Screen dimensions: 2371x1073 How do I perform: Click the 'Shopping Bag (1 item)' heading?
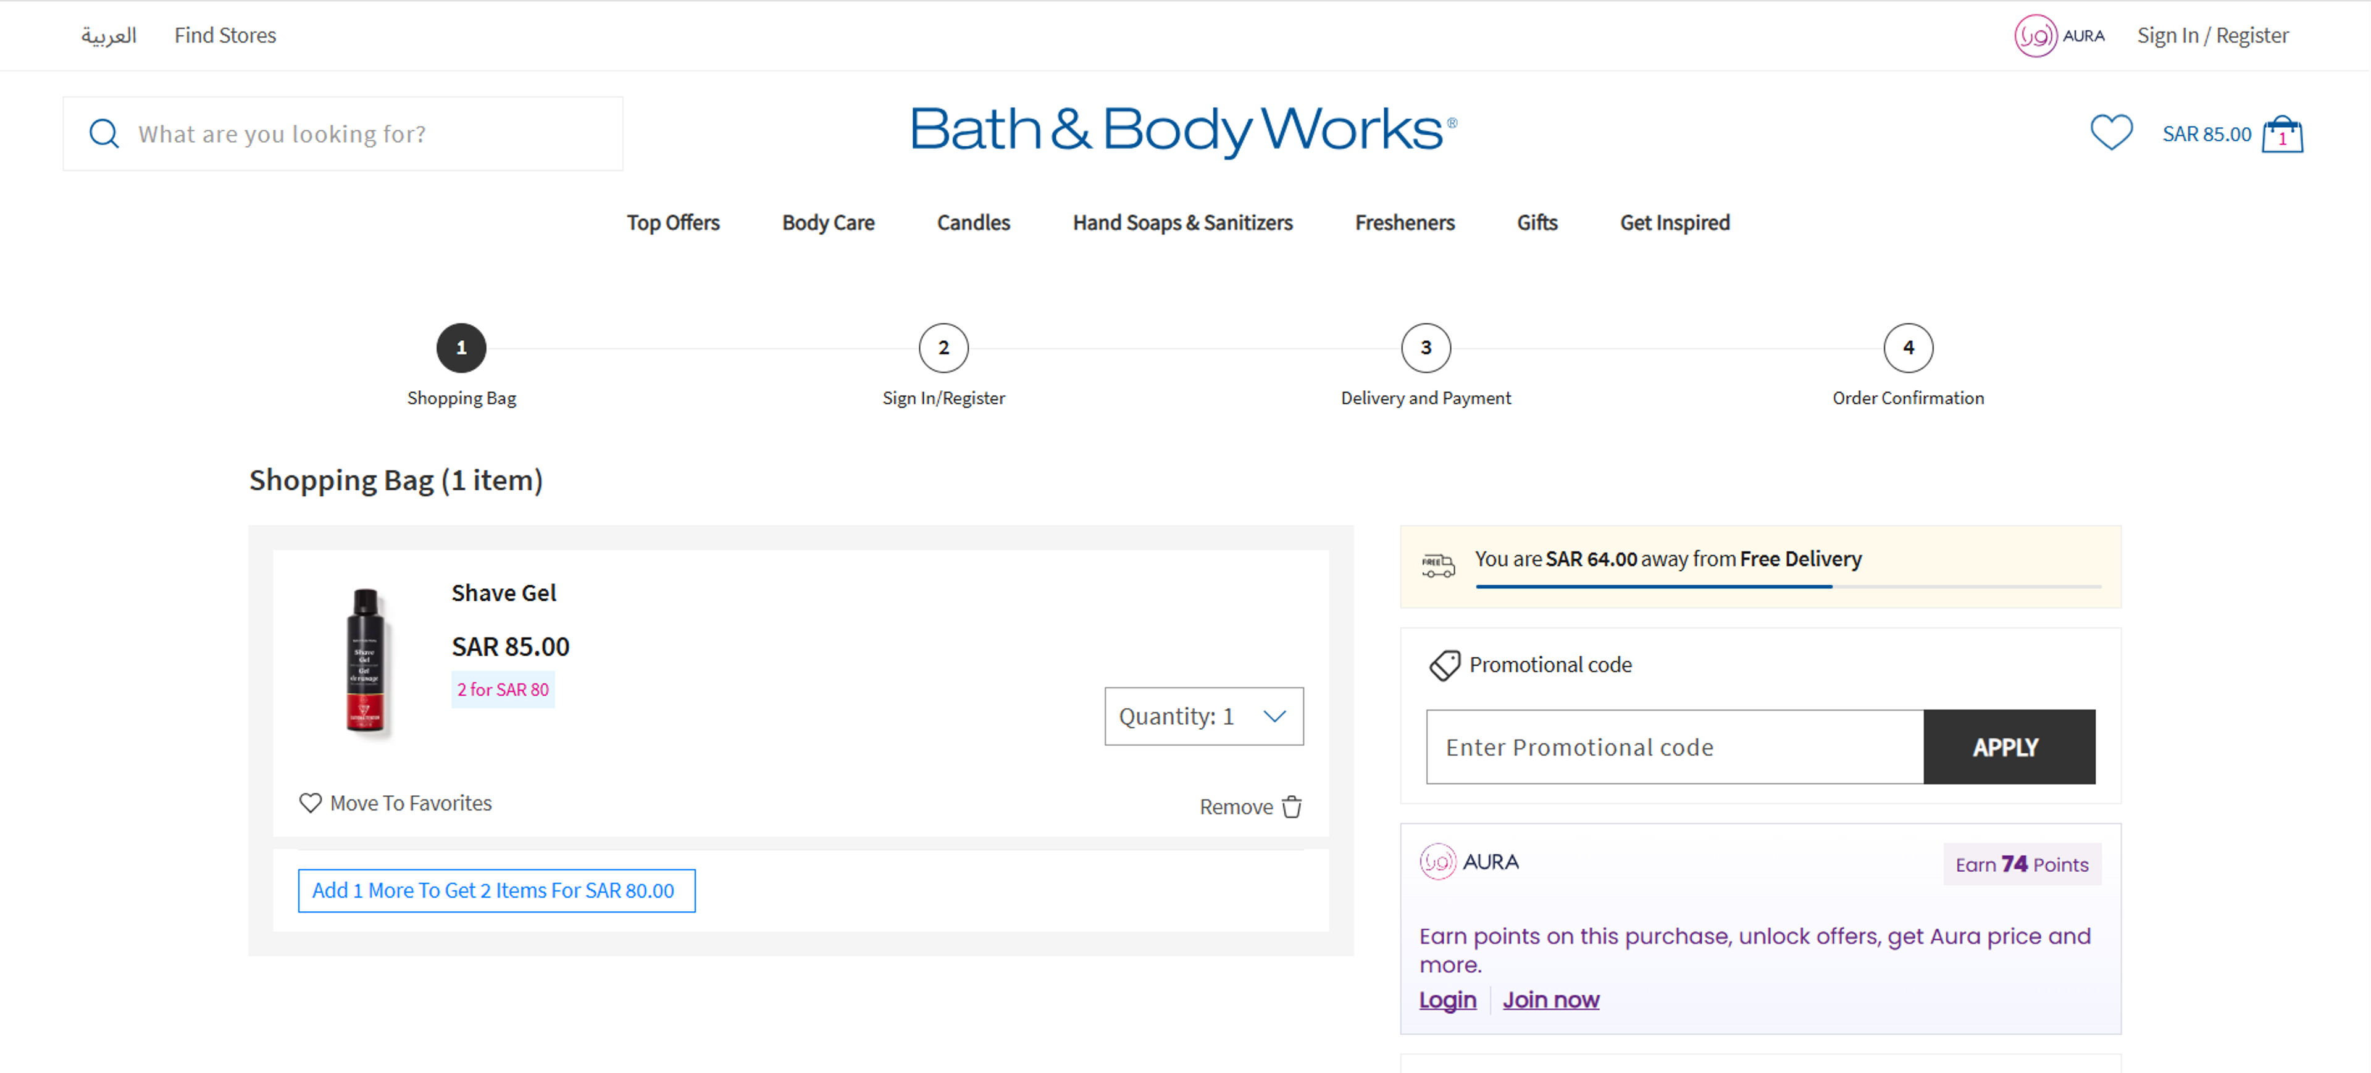(x=396, y=480)
